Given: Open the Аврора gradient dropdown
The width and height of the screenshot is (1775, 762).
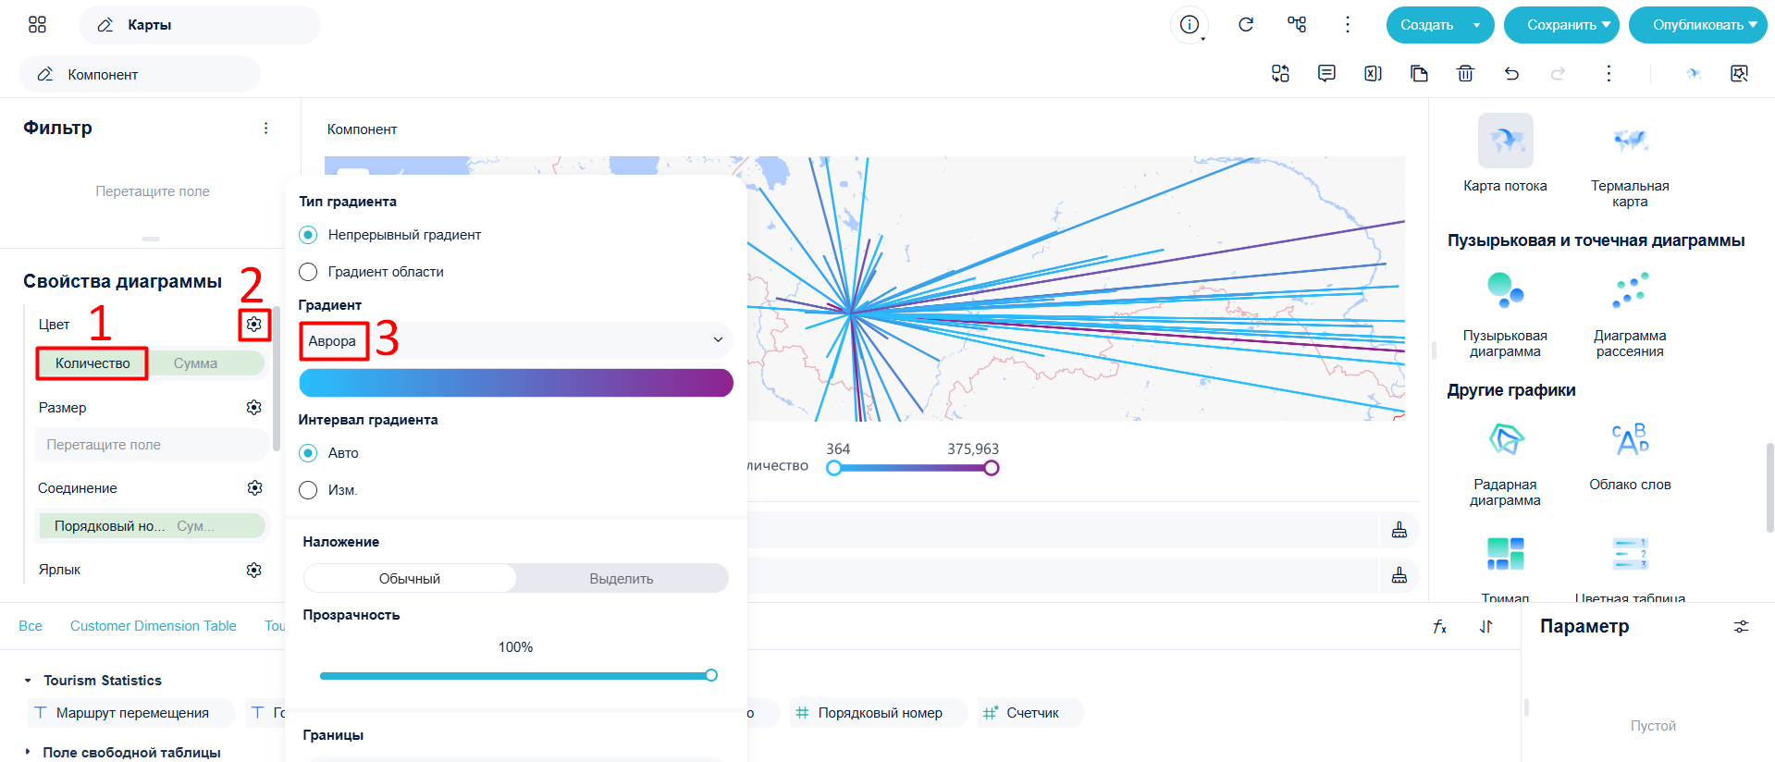Looking at the screenshot, I should pos(516,340).
